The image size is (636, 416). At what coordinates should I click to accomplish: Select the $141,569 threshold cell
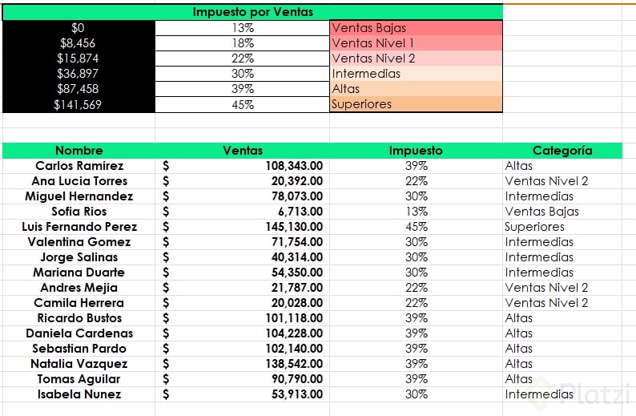point(78,104)
